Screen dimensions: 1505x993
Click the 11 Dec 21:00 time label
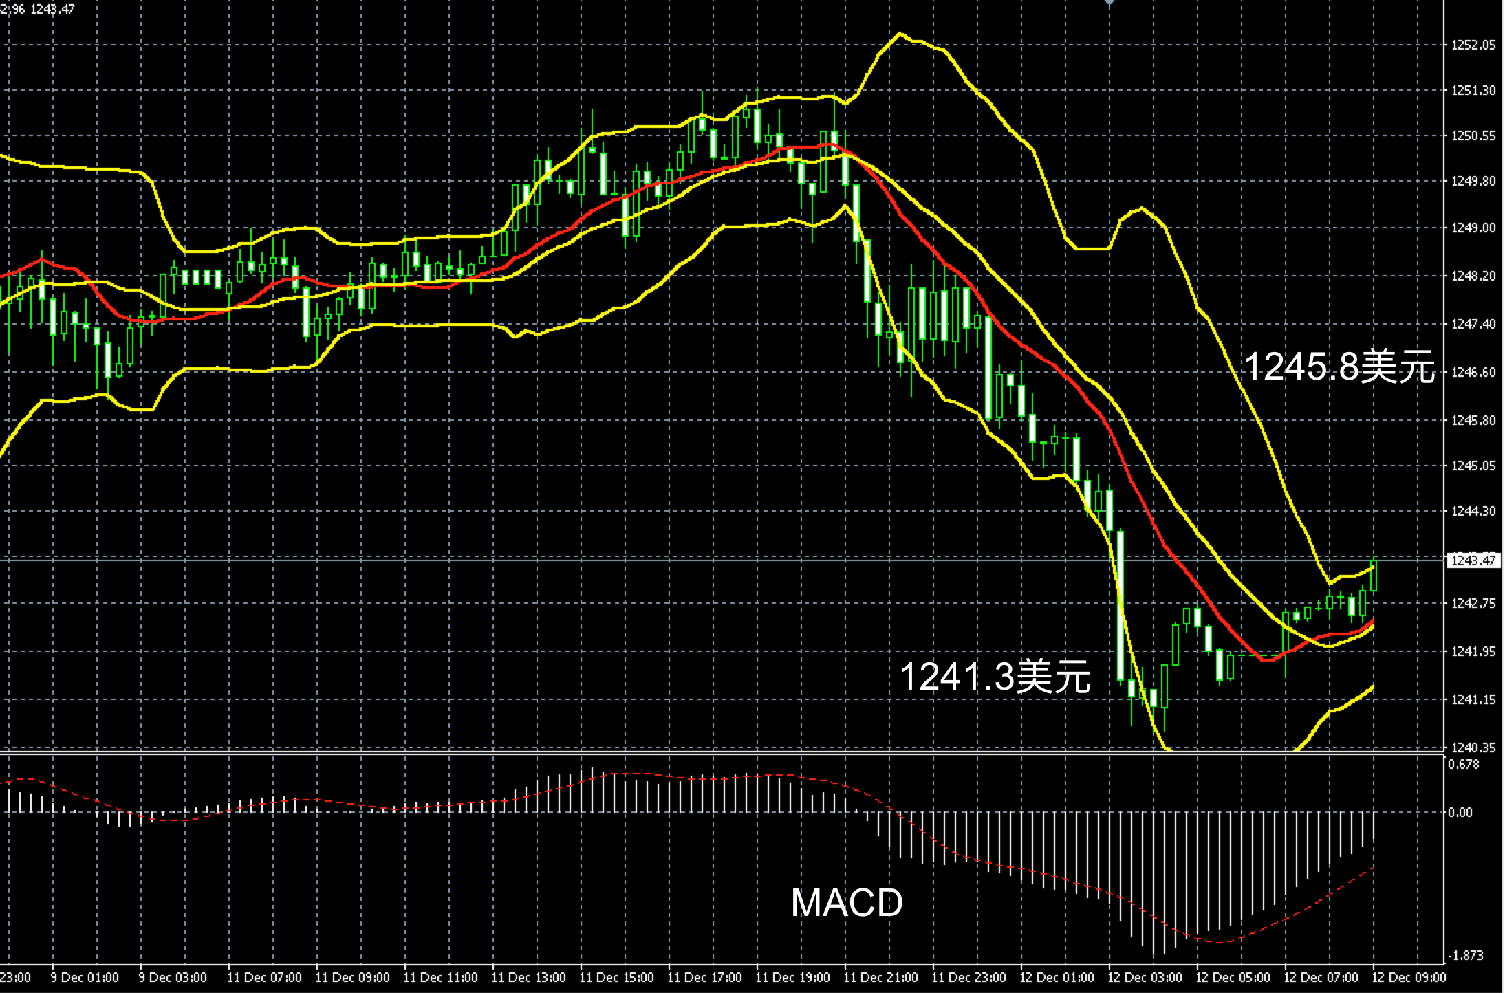pyautogui.click(x=880, y=977)
